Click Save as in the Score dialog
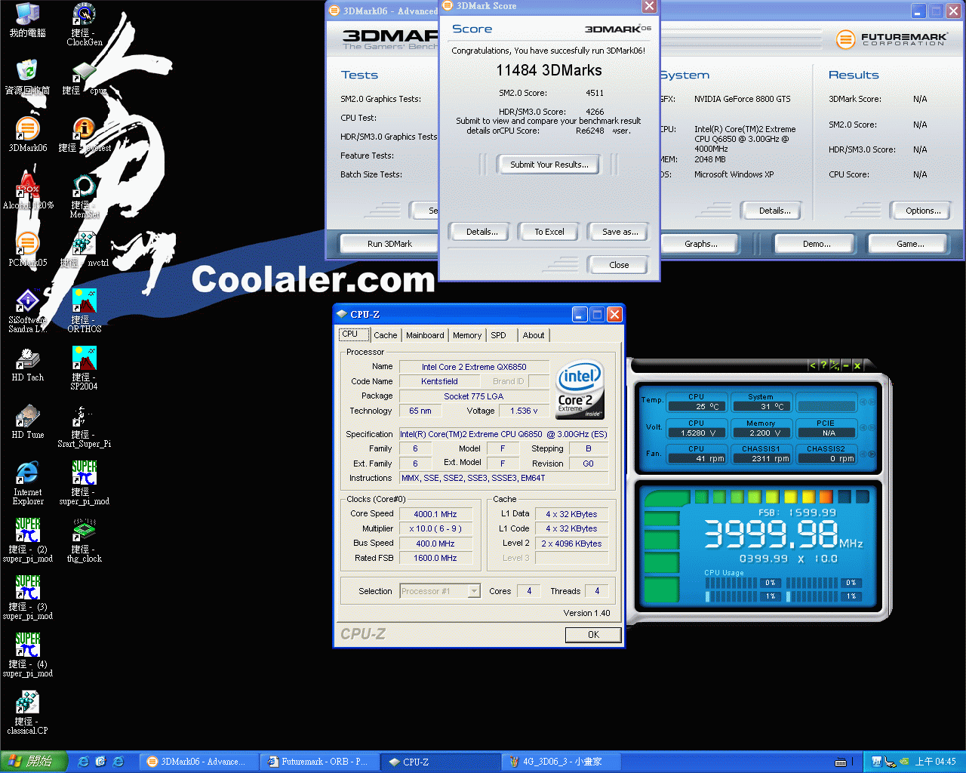The height and width of the screenshot is (773, 966). click(x=620, y=232)
